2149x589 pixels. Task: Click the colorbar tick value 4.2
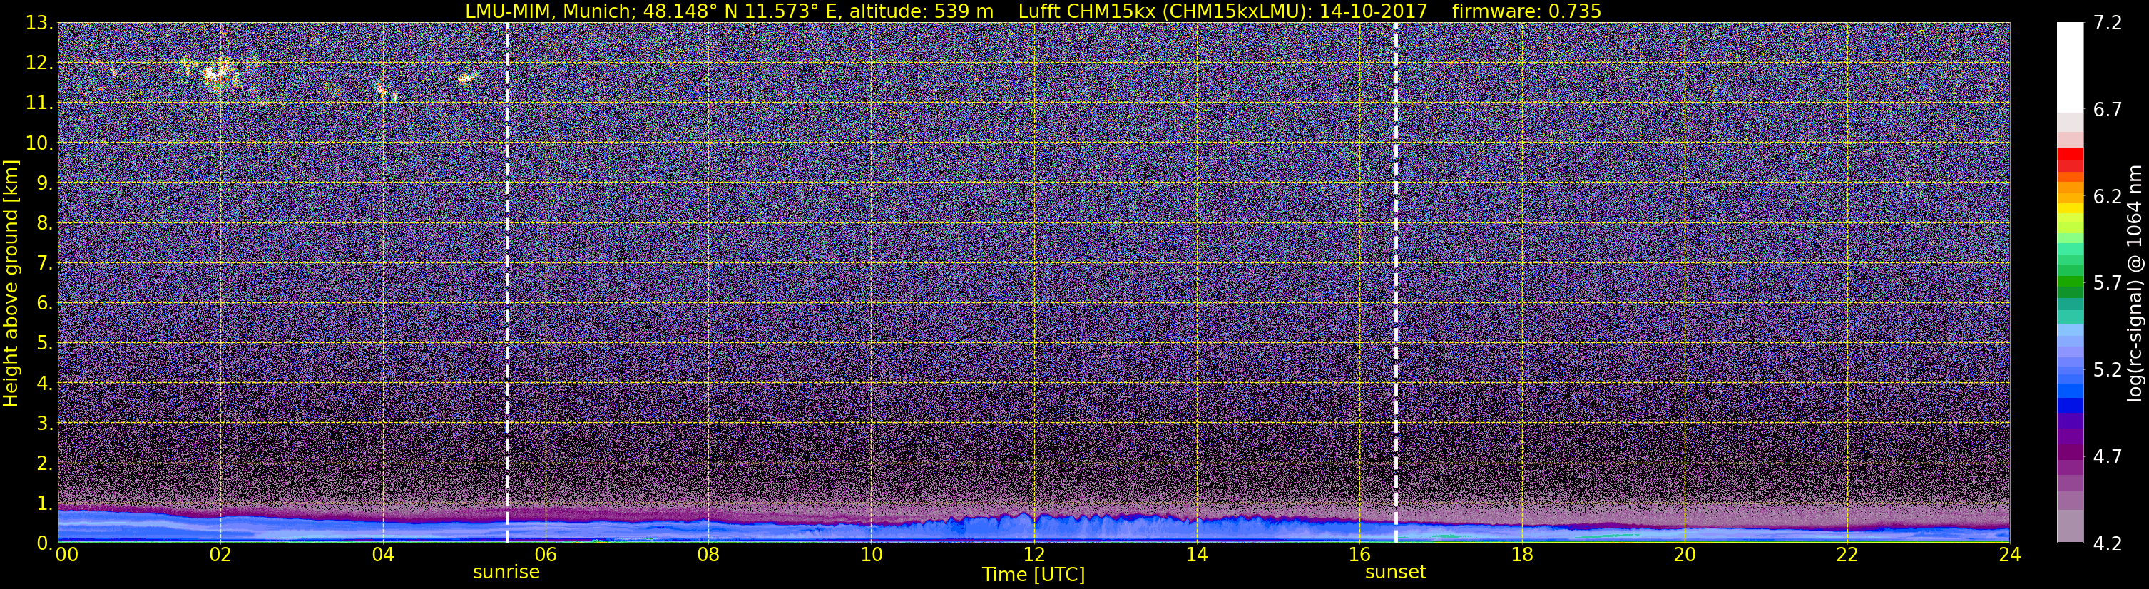pos(2108,543)
